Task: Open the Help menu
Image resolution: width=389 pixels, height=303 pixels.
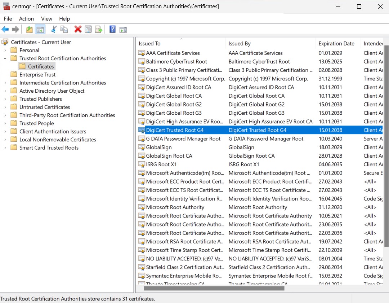Action: click(x=64, y=19)
